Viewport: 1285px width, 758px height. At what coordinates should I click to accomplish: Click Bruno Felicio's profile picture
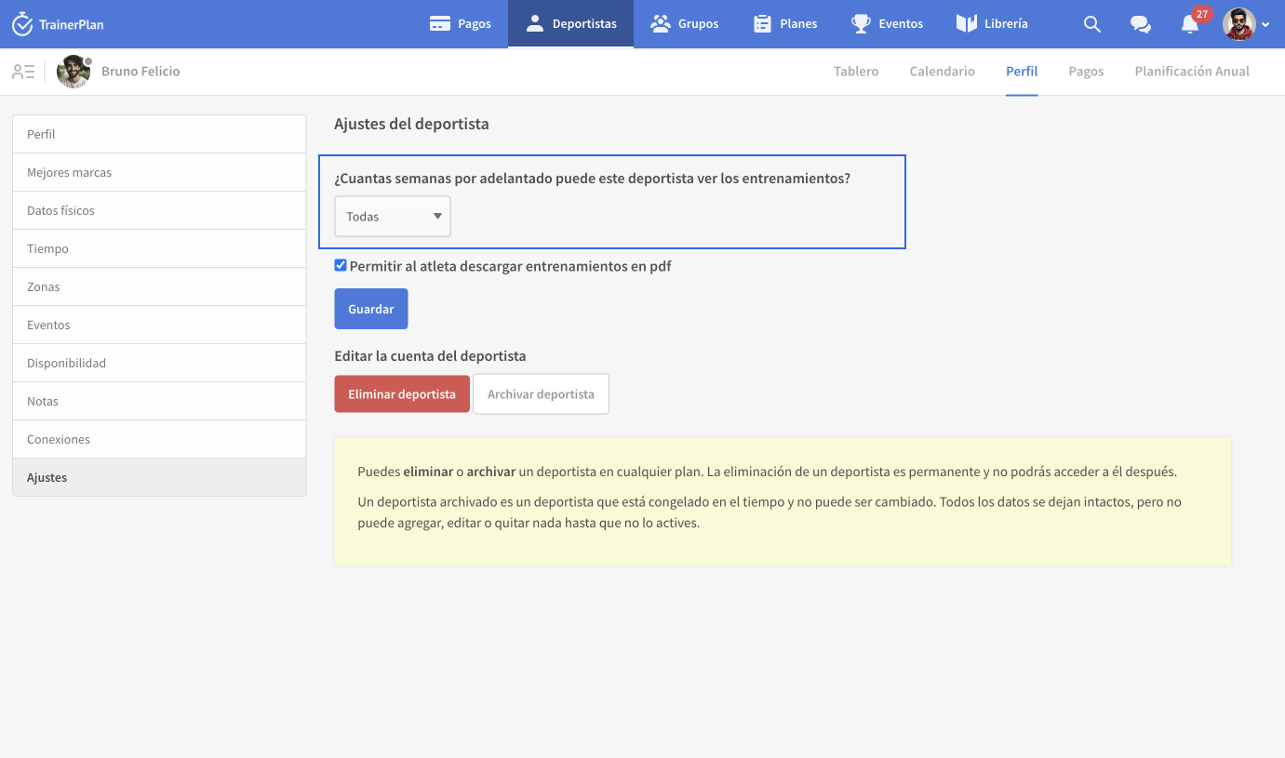(74, 72)
